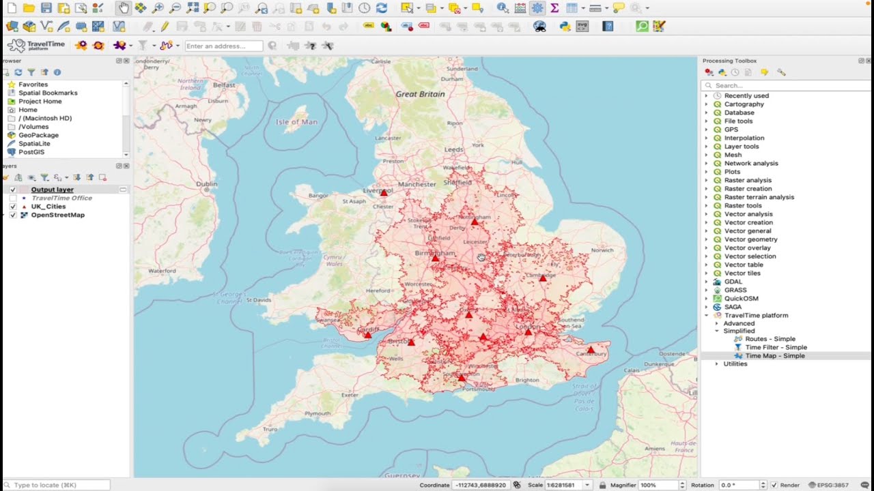Click the info icon in Browser panel
The width and height of the screenshot is (874, 491).
(57, 72)
